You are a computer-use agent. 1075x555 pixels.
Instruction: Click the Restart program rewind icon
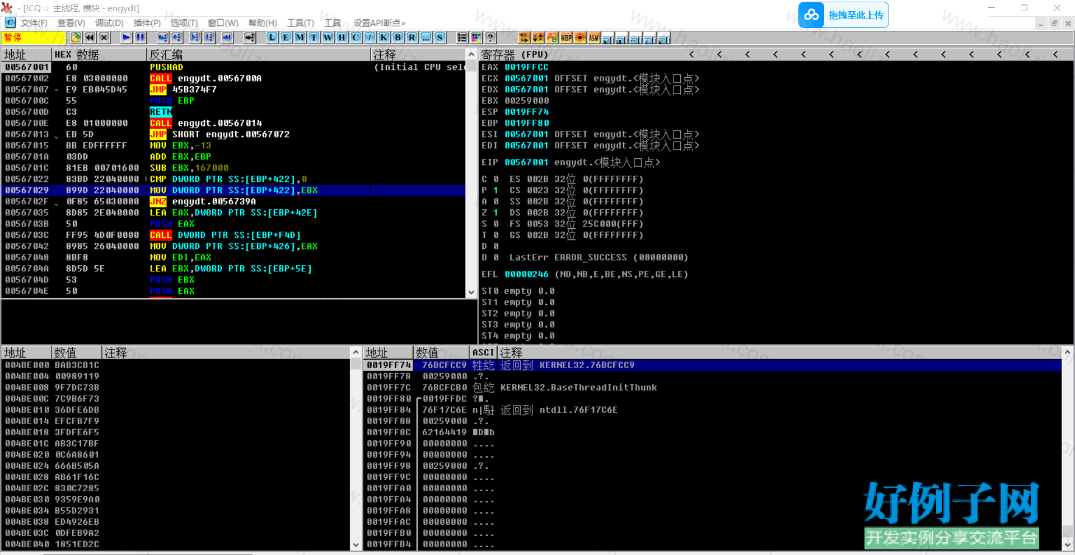coord(90,37)
